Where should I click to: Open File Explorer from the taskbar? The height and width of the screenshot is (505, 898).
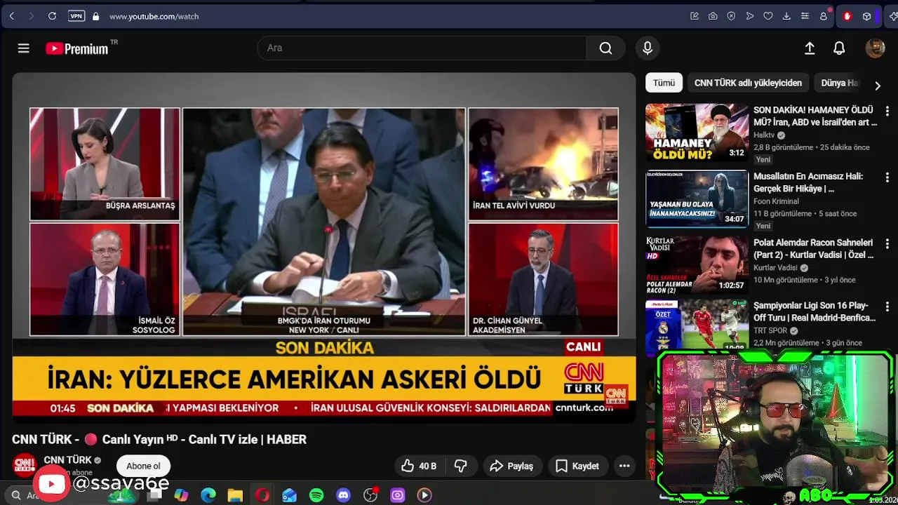point(235,495)
